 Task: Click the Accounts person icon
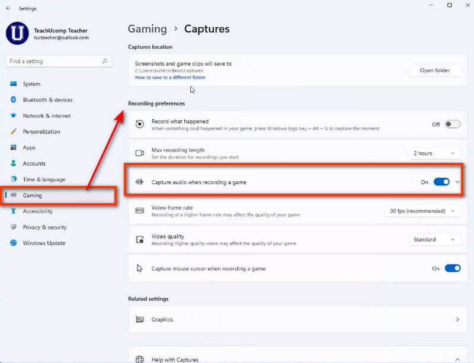pyautogui.click(x=13, y=163)
